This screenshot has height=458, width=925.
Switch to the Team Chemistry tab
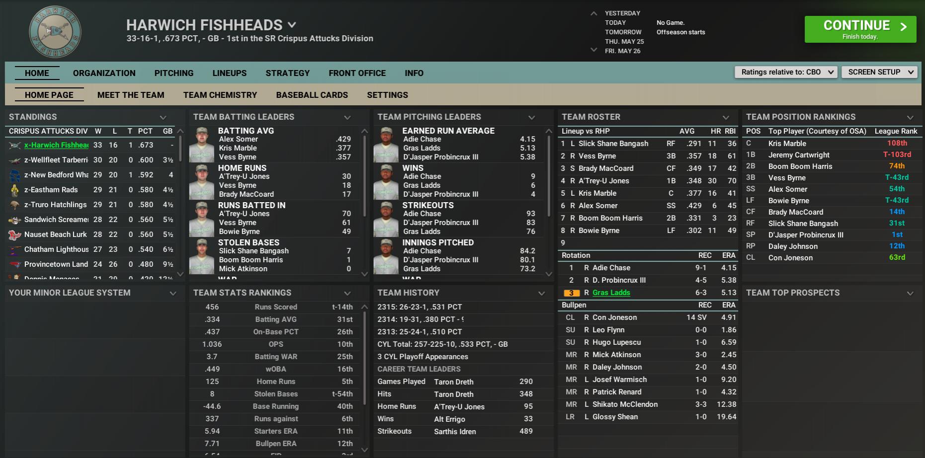(220, 95)
